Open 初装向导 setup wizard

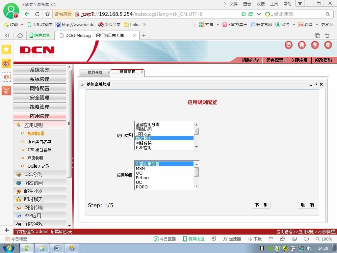coord(250,60)
